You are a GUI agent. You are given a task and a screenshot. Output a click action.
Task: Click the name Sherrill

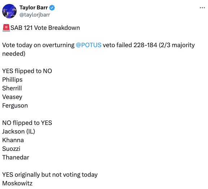(x=12, y=88)
